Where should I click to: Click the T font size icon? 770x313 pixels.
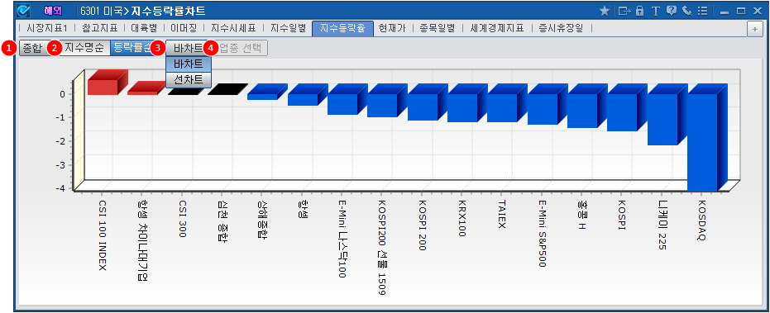pyautogui.click(x=655, y=10)
